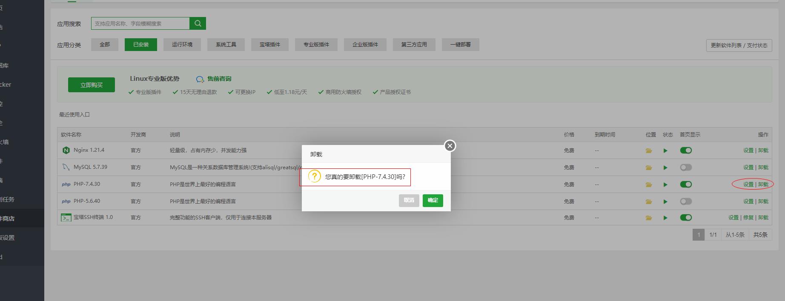785x301 pixels.
Task: Click 卸载 for Nginx 1.21.4
Action: click(x=763, y=150)
